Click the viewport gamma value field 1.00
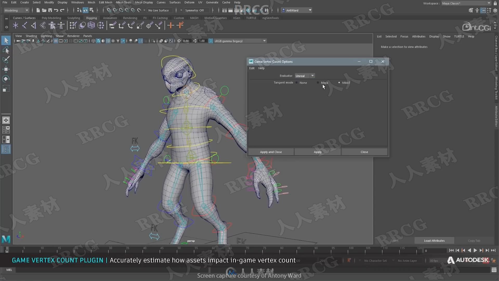The width and height of the screenshot is (499, 281). point(202,41)
